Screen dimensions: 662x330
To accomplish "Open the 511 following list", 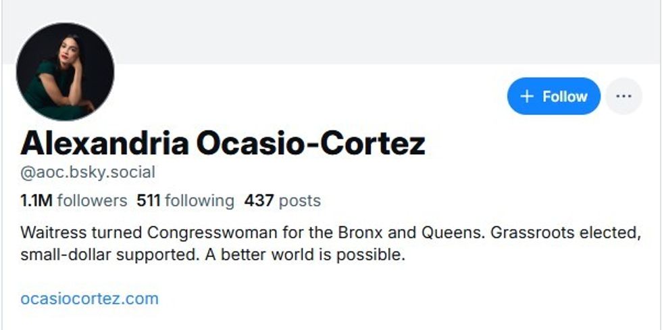I will point(185,201).
